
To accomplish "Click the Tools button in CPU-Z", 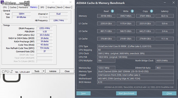I will [37, 71].
